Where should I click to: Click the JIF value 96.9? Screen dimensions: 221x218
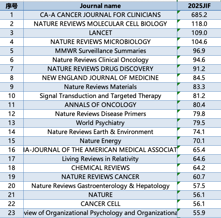199,51
